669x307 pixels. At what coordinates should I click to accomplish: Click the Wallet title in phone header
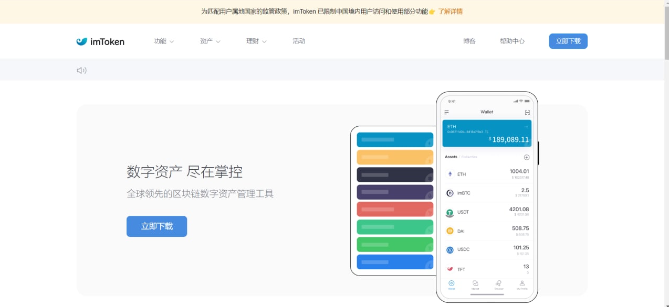tap(487, 112)
